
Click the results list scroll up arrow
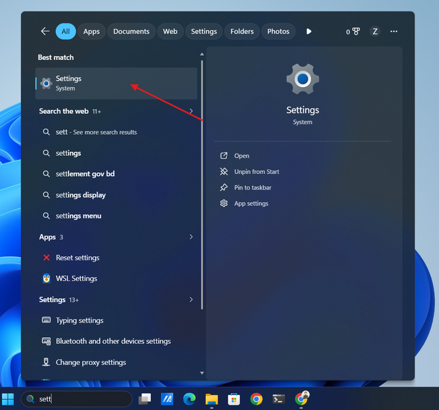pos(202,54)
